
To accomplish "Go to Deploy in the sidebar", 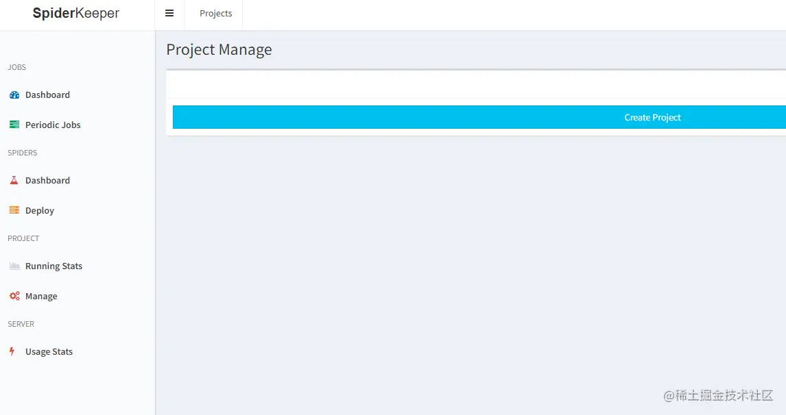I will (x=40, y=211).
